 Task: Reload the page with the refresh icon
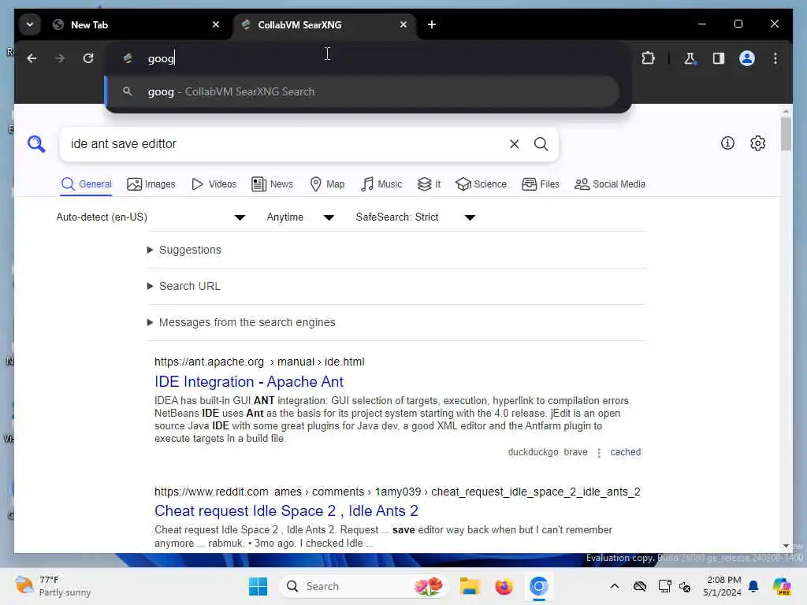[x=88, y=58]
